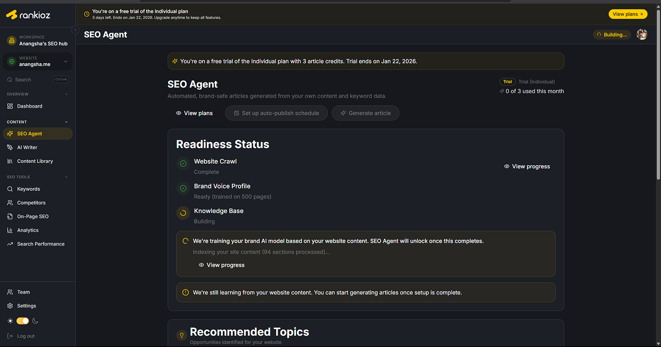Click the Competitors people icon
Viewport: 661px width, 347px height.
point(10,203)
